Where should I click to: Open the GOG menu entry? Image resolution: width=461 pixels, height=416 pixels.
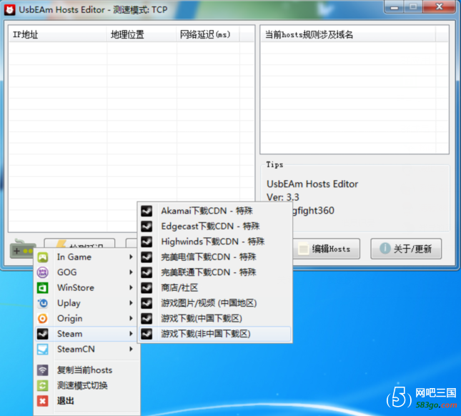[x=86, y=272]
